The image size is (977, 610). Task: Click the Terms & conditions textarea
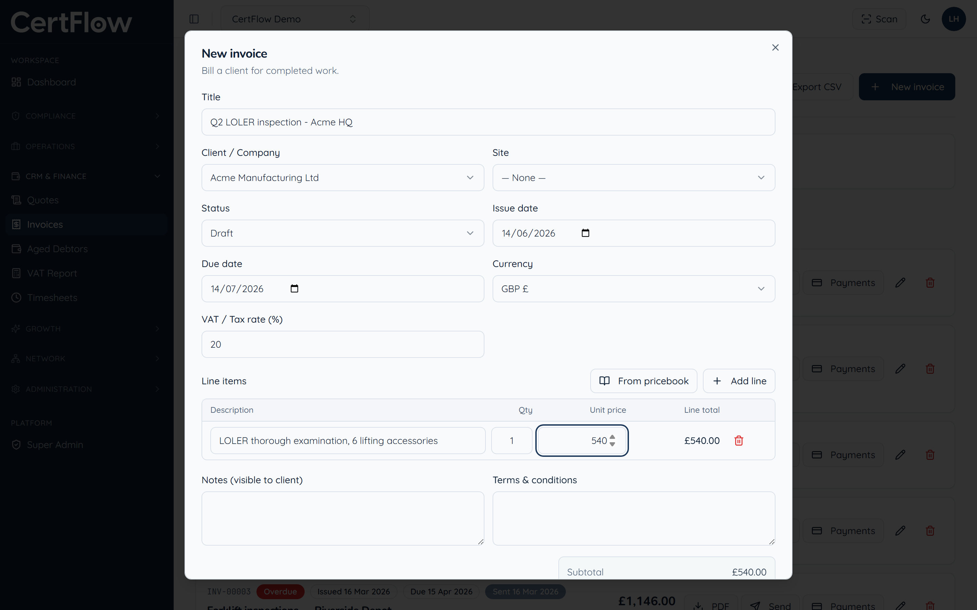(x=633, y=518)
